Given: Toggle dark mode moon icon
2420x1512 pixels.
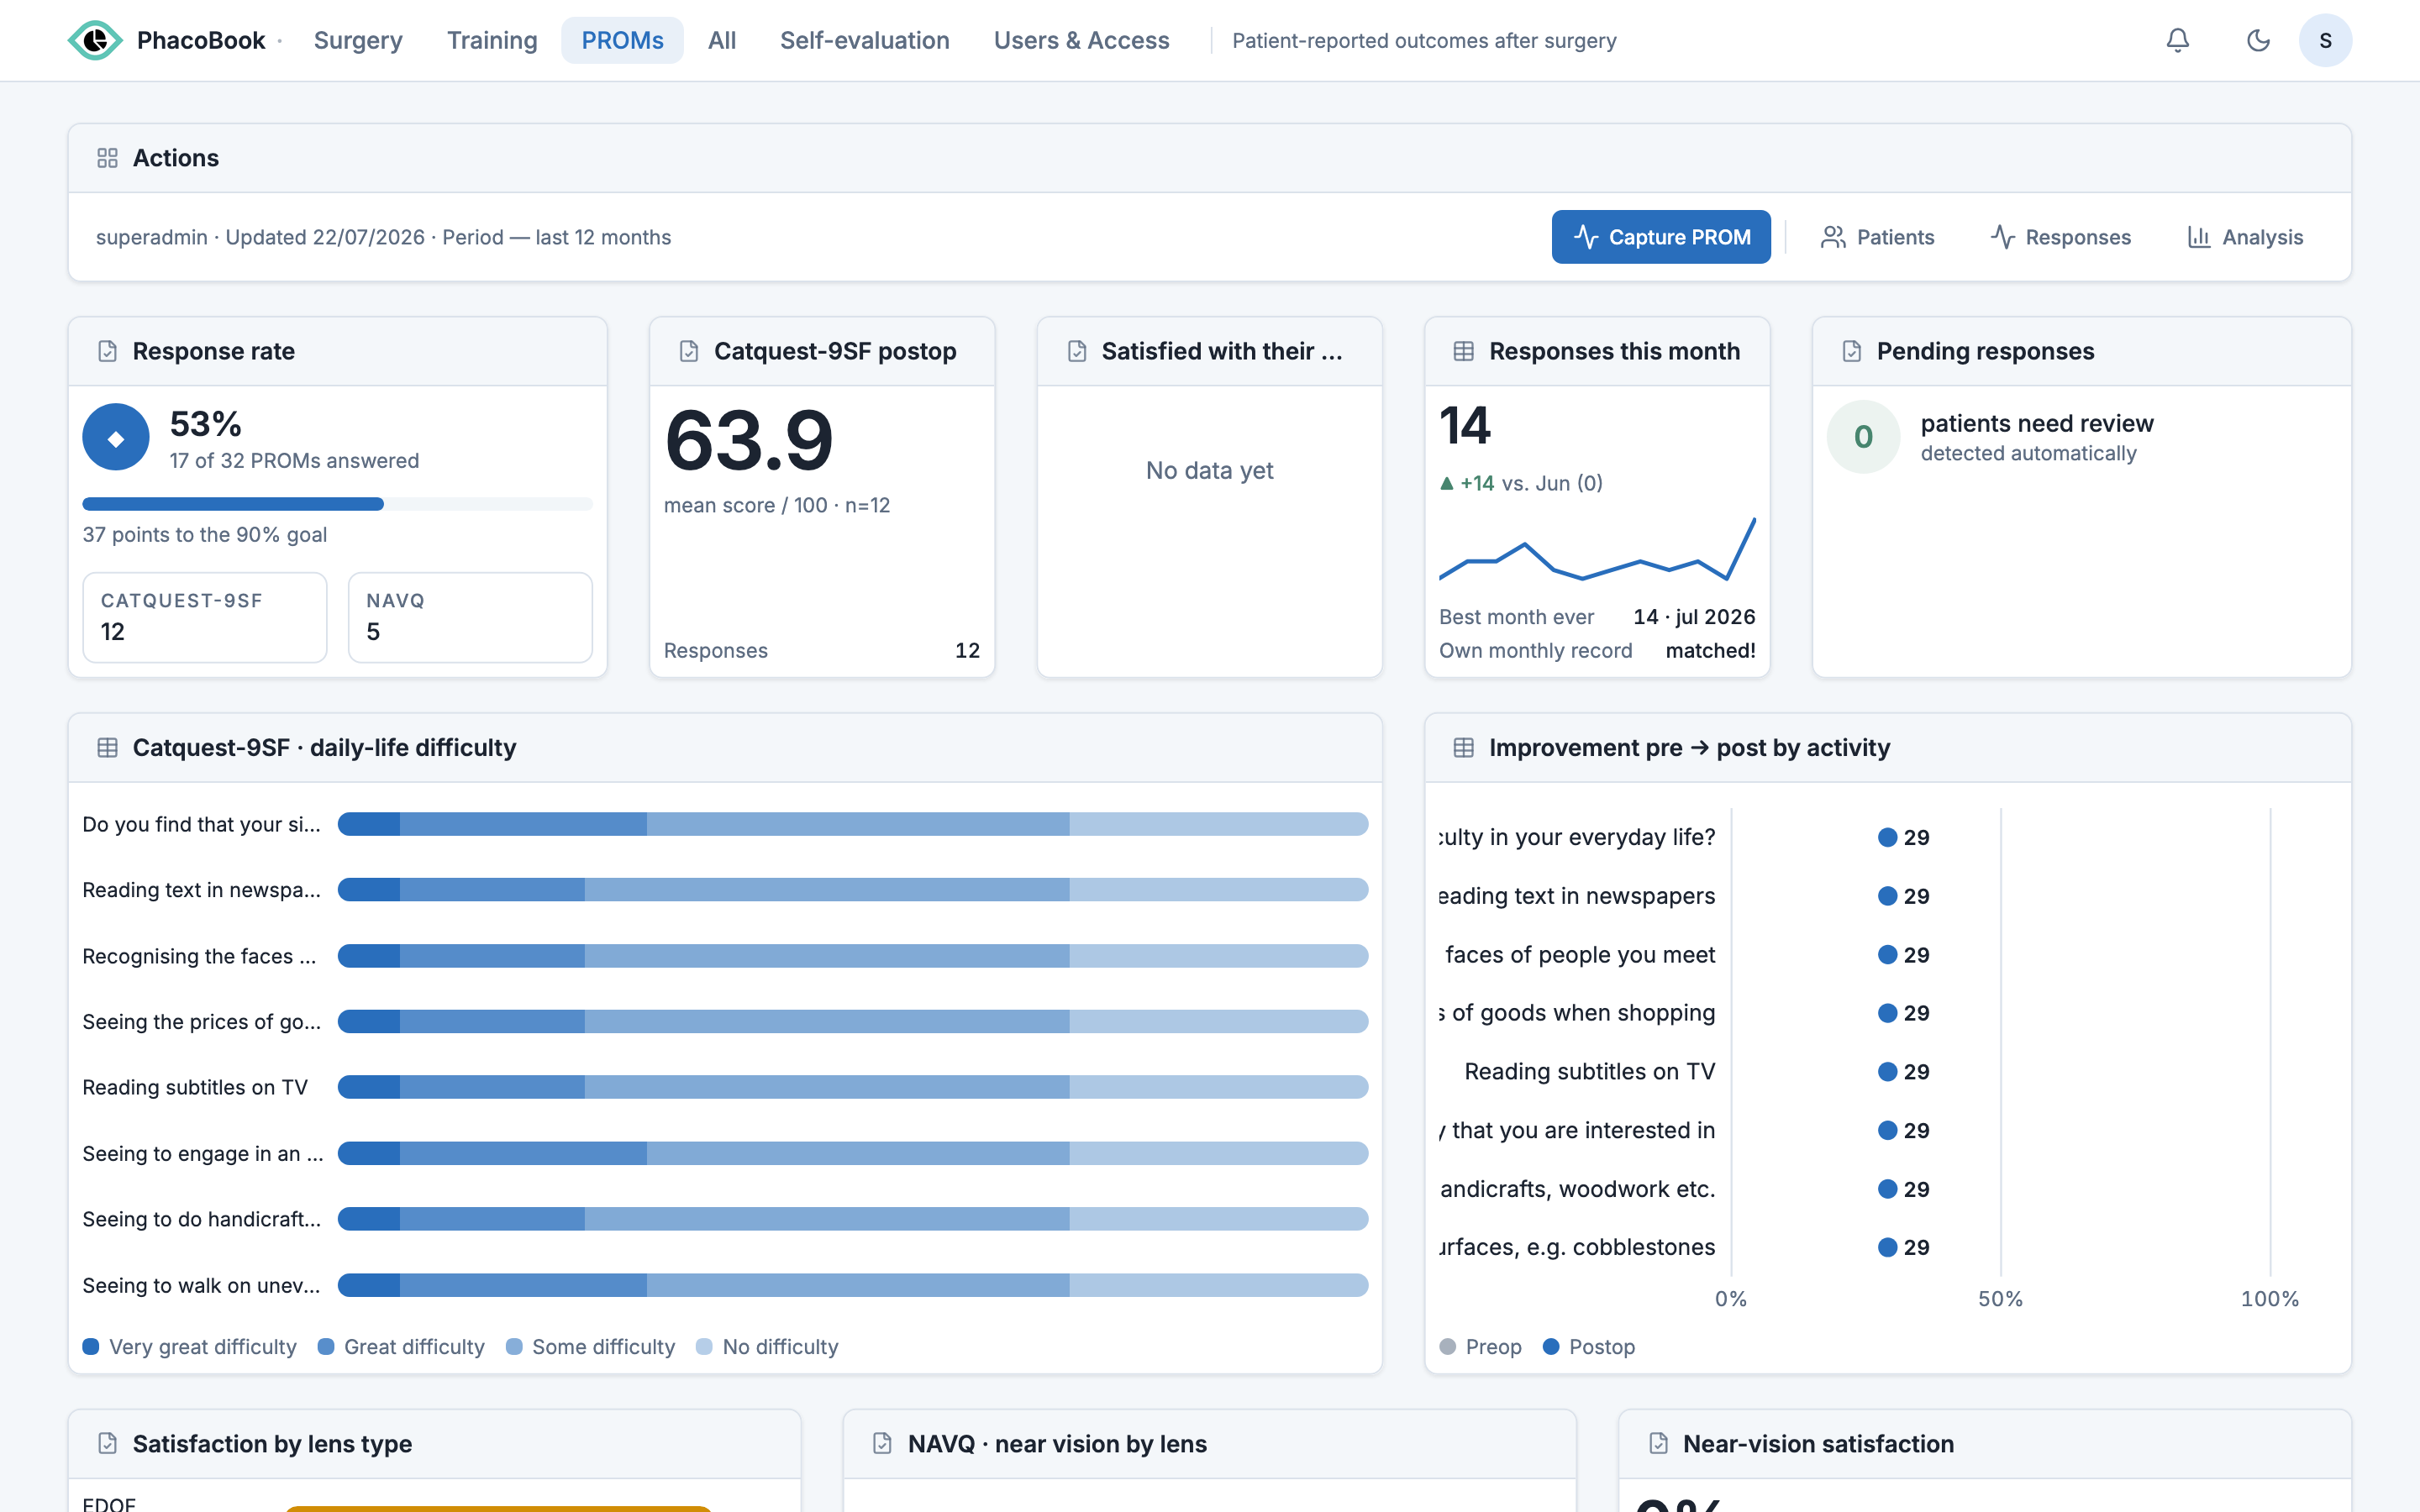Looking at the screenshot, I should [2258, 40].
